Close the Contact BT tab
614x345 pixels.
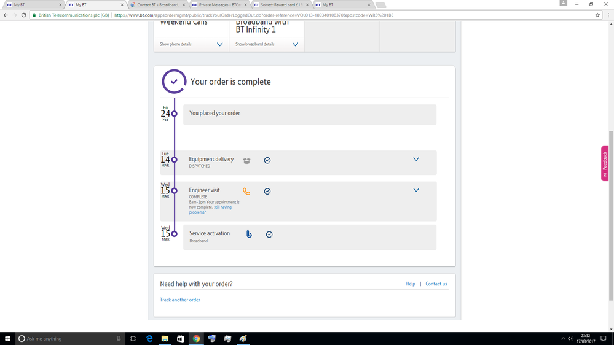click(x=184, y=5)
